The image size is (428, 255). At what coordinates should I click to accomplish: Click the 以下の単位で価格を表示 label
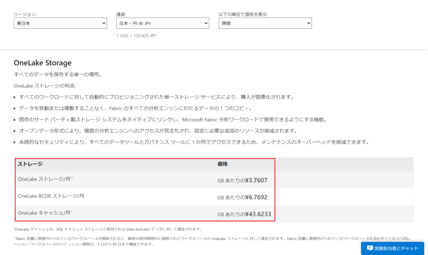[x=243, y=14]
